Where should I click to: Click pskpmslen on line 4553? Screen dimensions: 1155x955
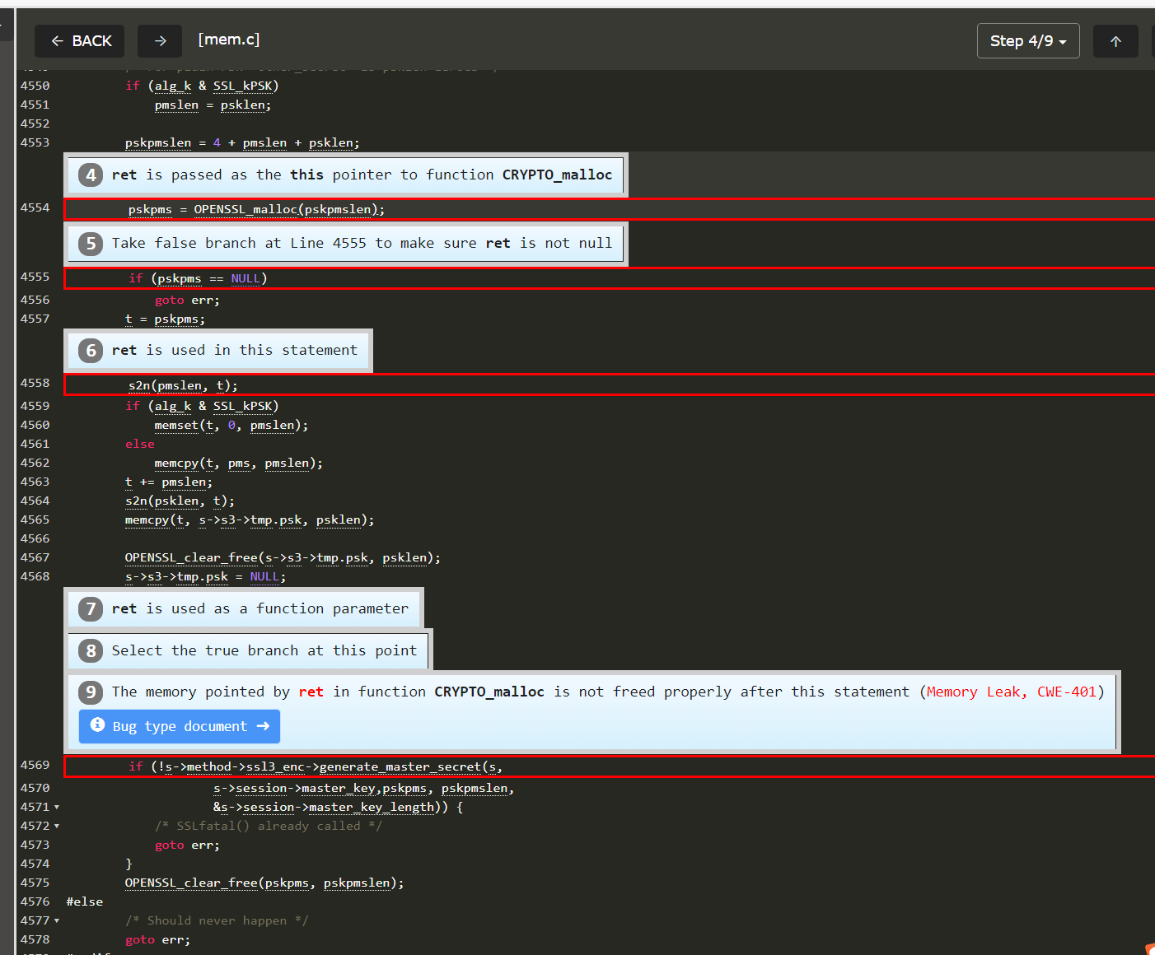[x=158, y=143]
